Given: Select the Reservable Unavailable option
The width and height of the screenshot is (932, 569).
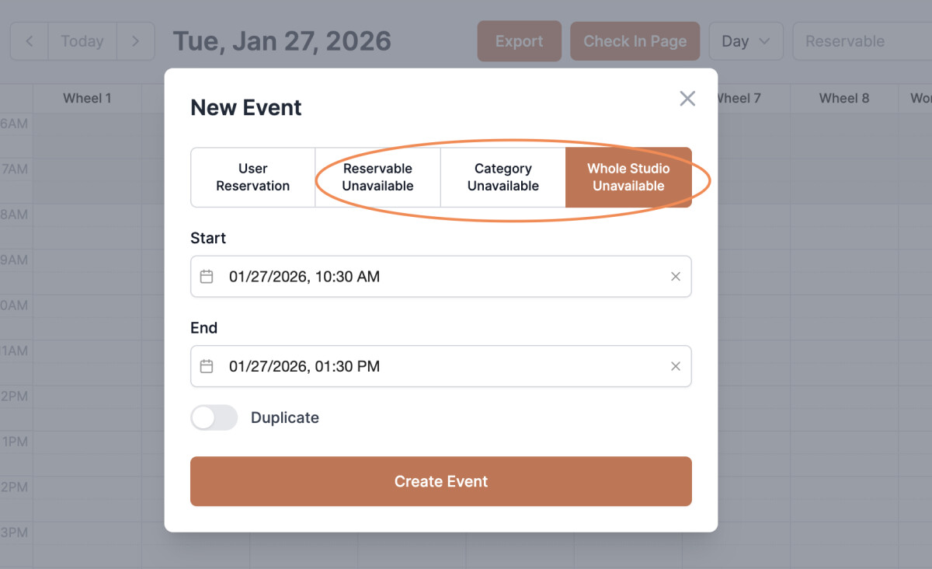Looking at the screenshot, I should [377, 177].
